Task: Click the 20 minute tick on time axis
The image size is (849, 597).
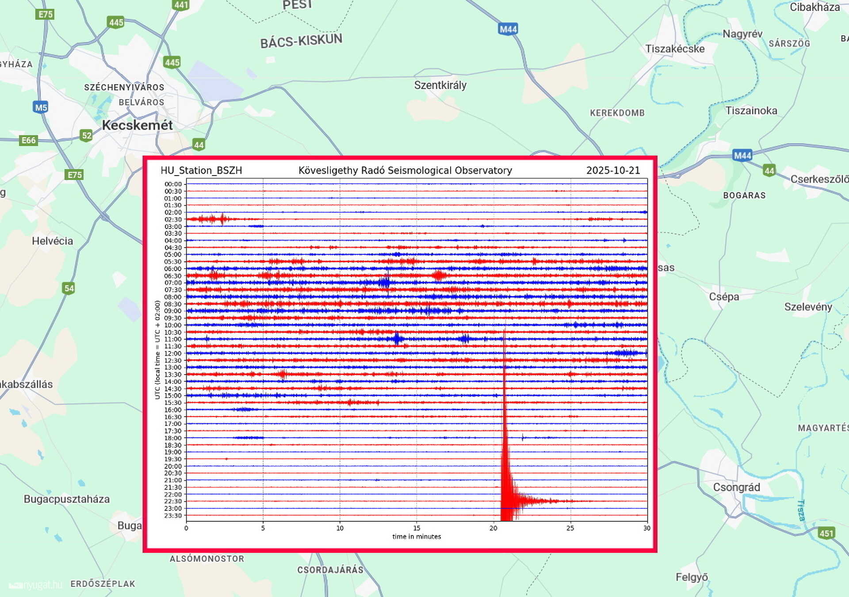Action: pos(493,528)
